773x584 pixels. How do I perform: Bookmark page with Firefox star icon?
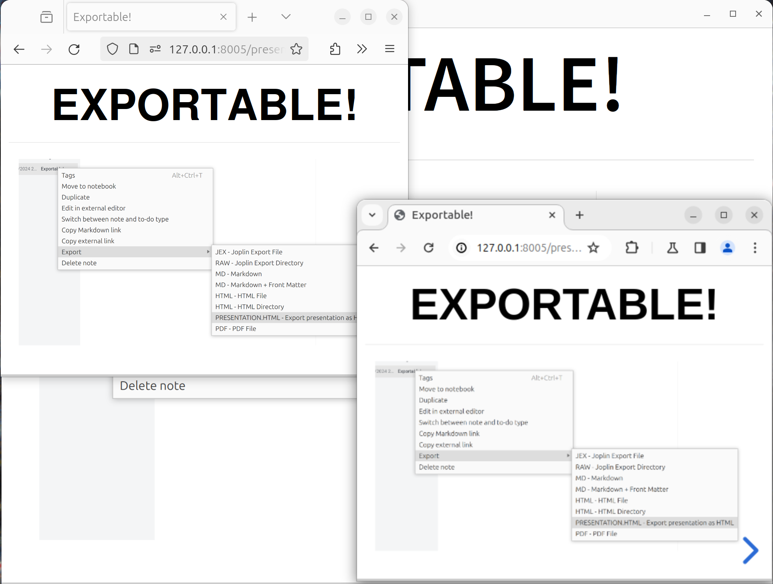click(x=296, y=49)
